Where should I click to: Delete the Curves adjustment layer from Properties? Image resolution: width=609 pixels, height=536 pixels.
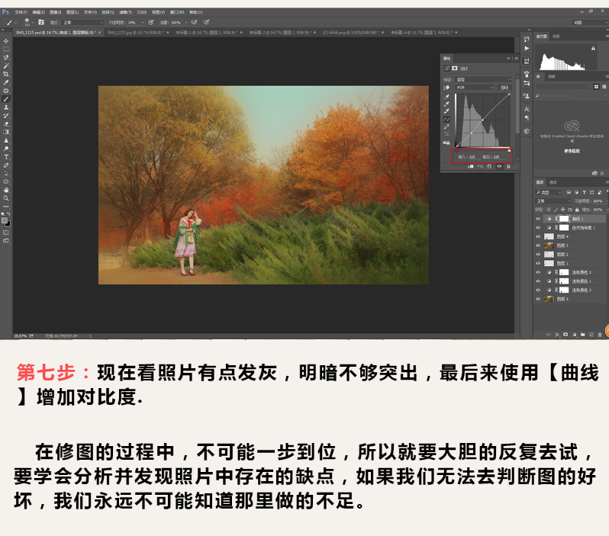[x=508, y=166]
